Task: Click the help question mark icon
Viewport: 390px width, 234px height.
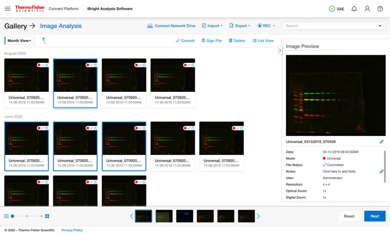Action: click(380, 9)
